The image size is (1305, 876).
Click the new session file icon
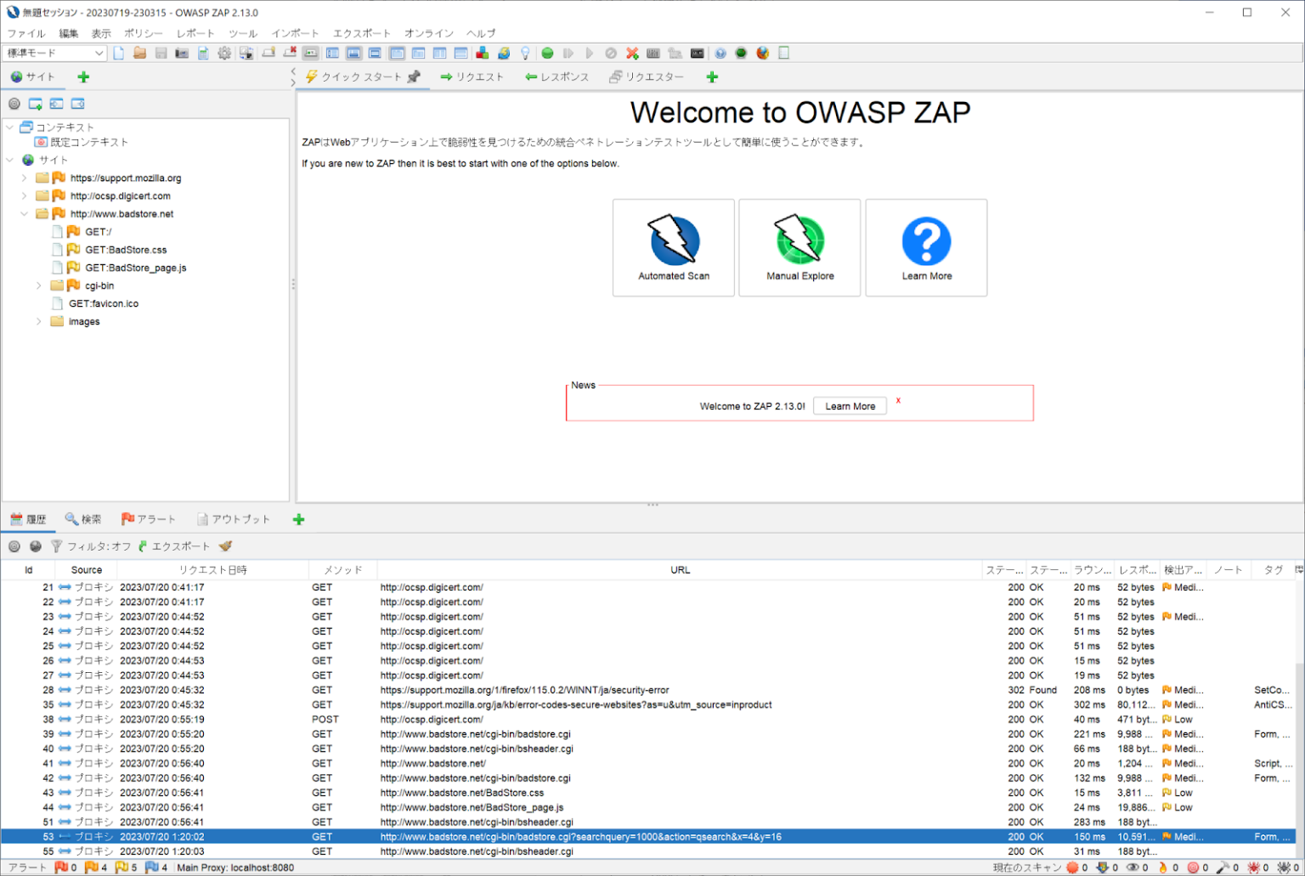pos(118,53)
